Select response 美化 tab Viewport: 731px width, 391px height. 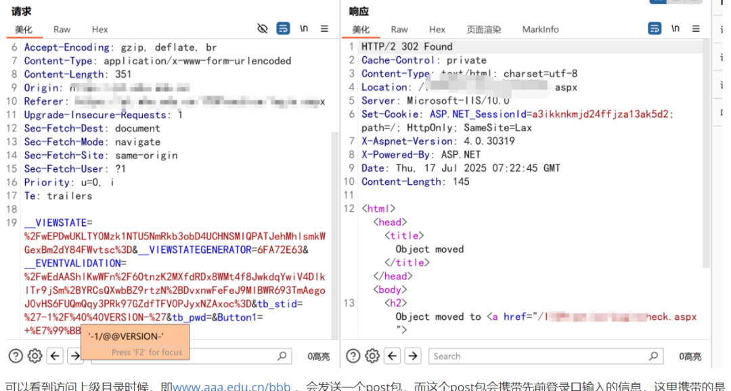point(360,29)
